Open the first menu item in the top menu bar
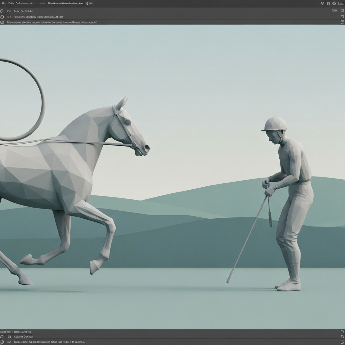 click(4, 3)
